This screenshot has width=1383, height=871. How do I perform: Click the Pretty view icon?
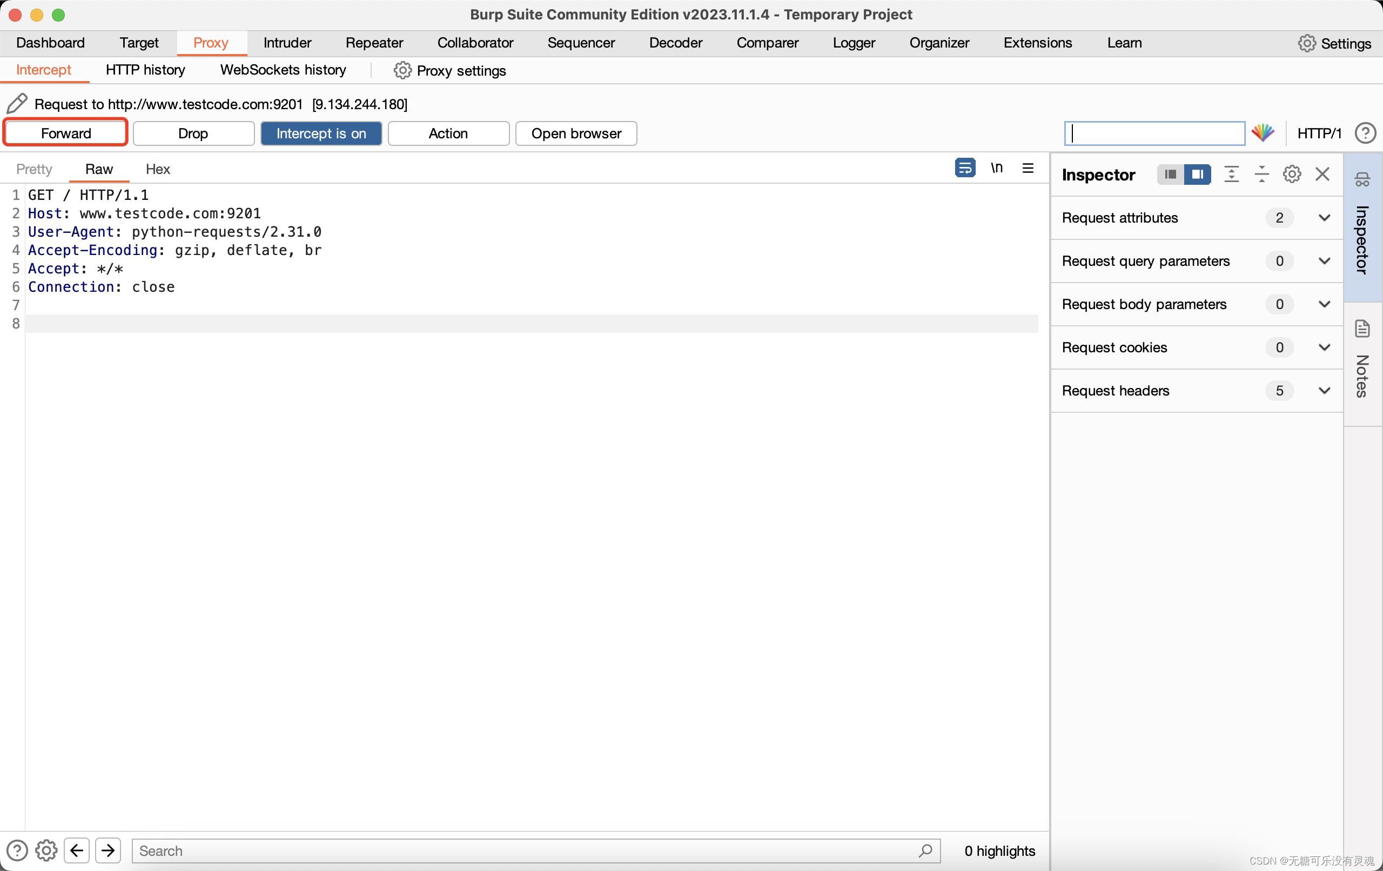click(x=34, y=169)
